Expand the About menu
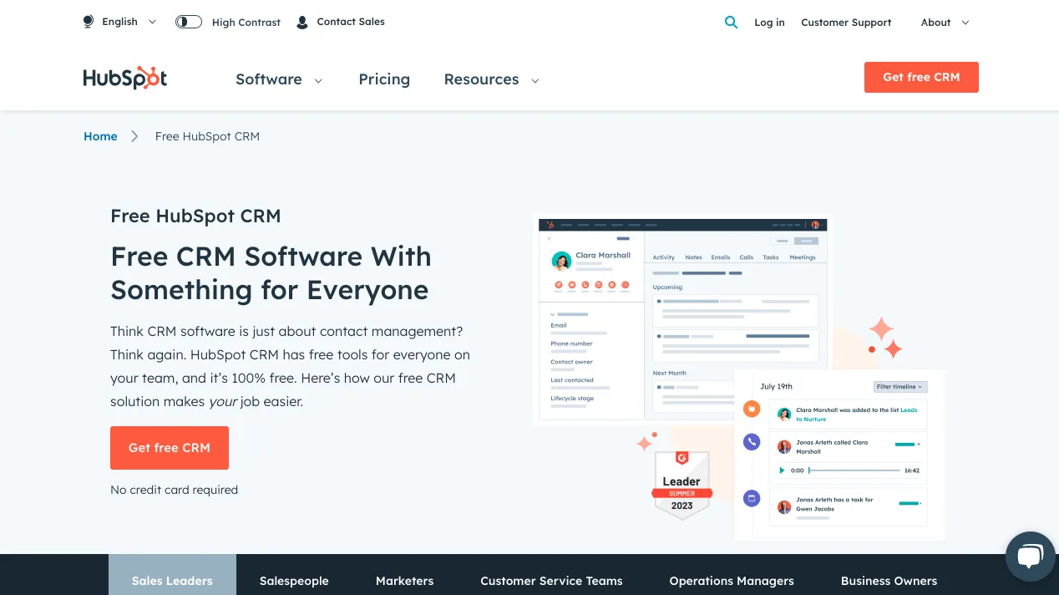The width and height of the screenshot is (1059, 595). [945, 23]
